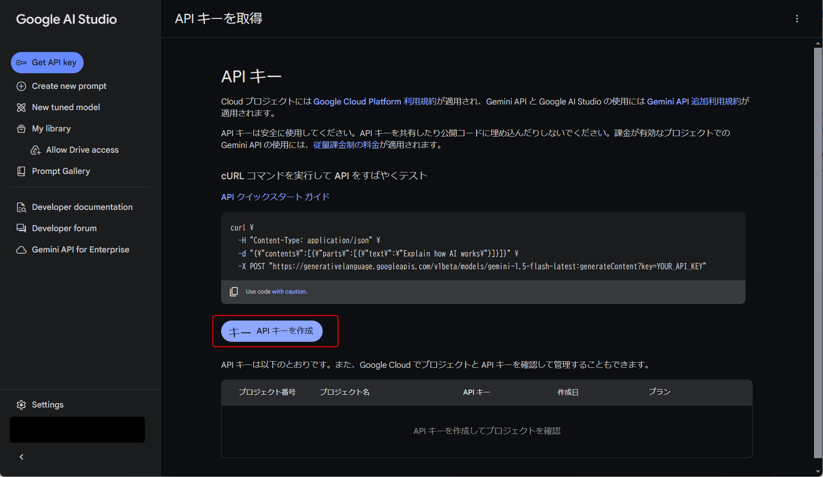This screenshot has width=823, height=477.
Task: Go to My library
Action: [x=51, y=129]
